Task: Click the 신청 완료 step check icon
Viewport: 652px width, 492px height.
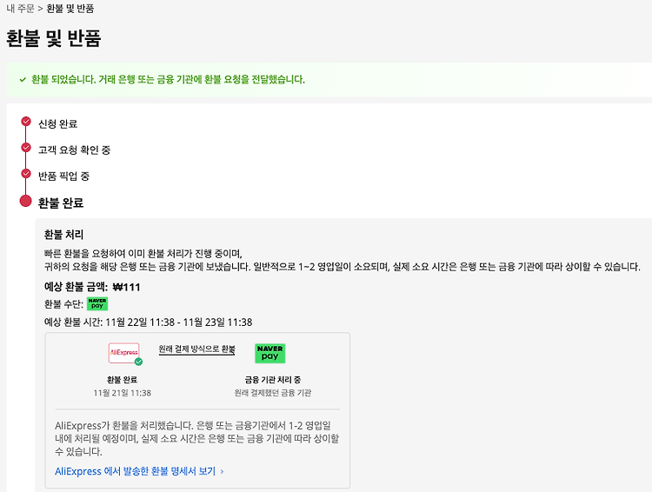Action: coord(26,122)
